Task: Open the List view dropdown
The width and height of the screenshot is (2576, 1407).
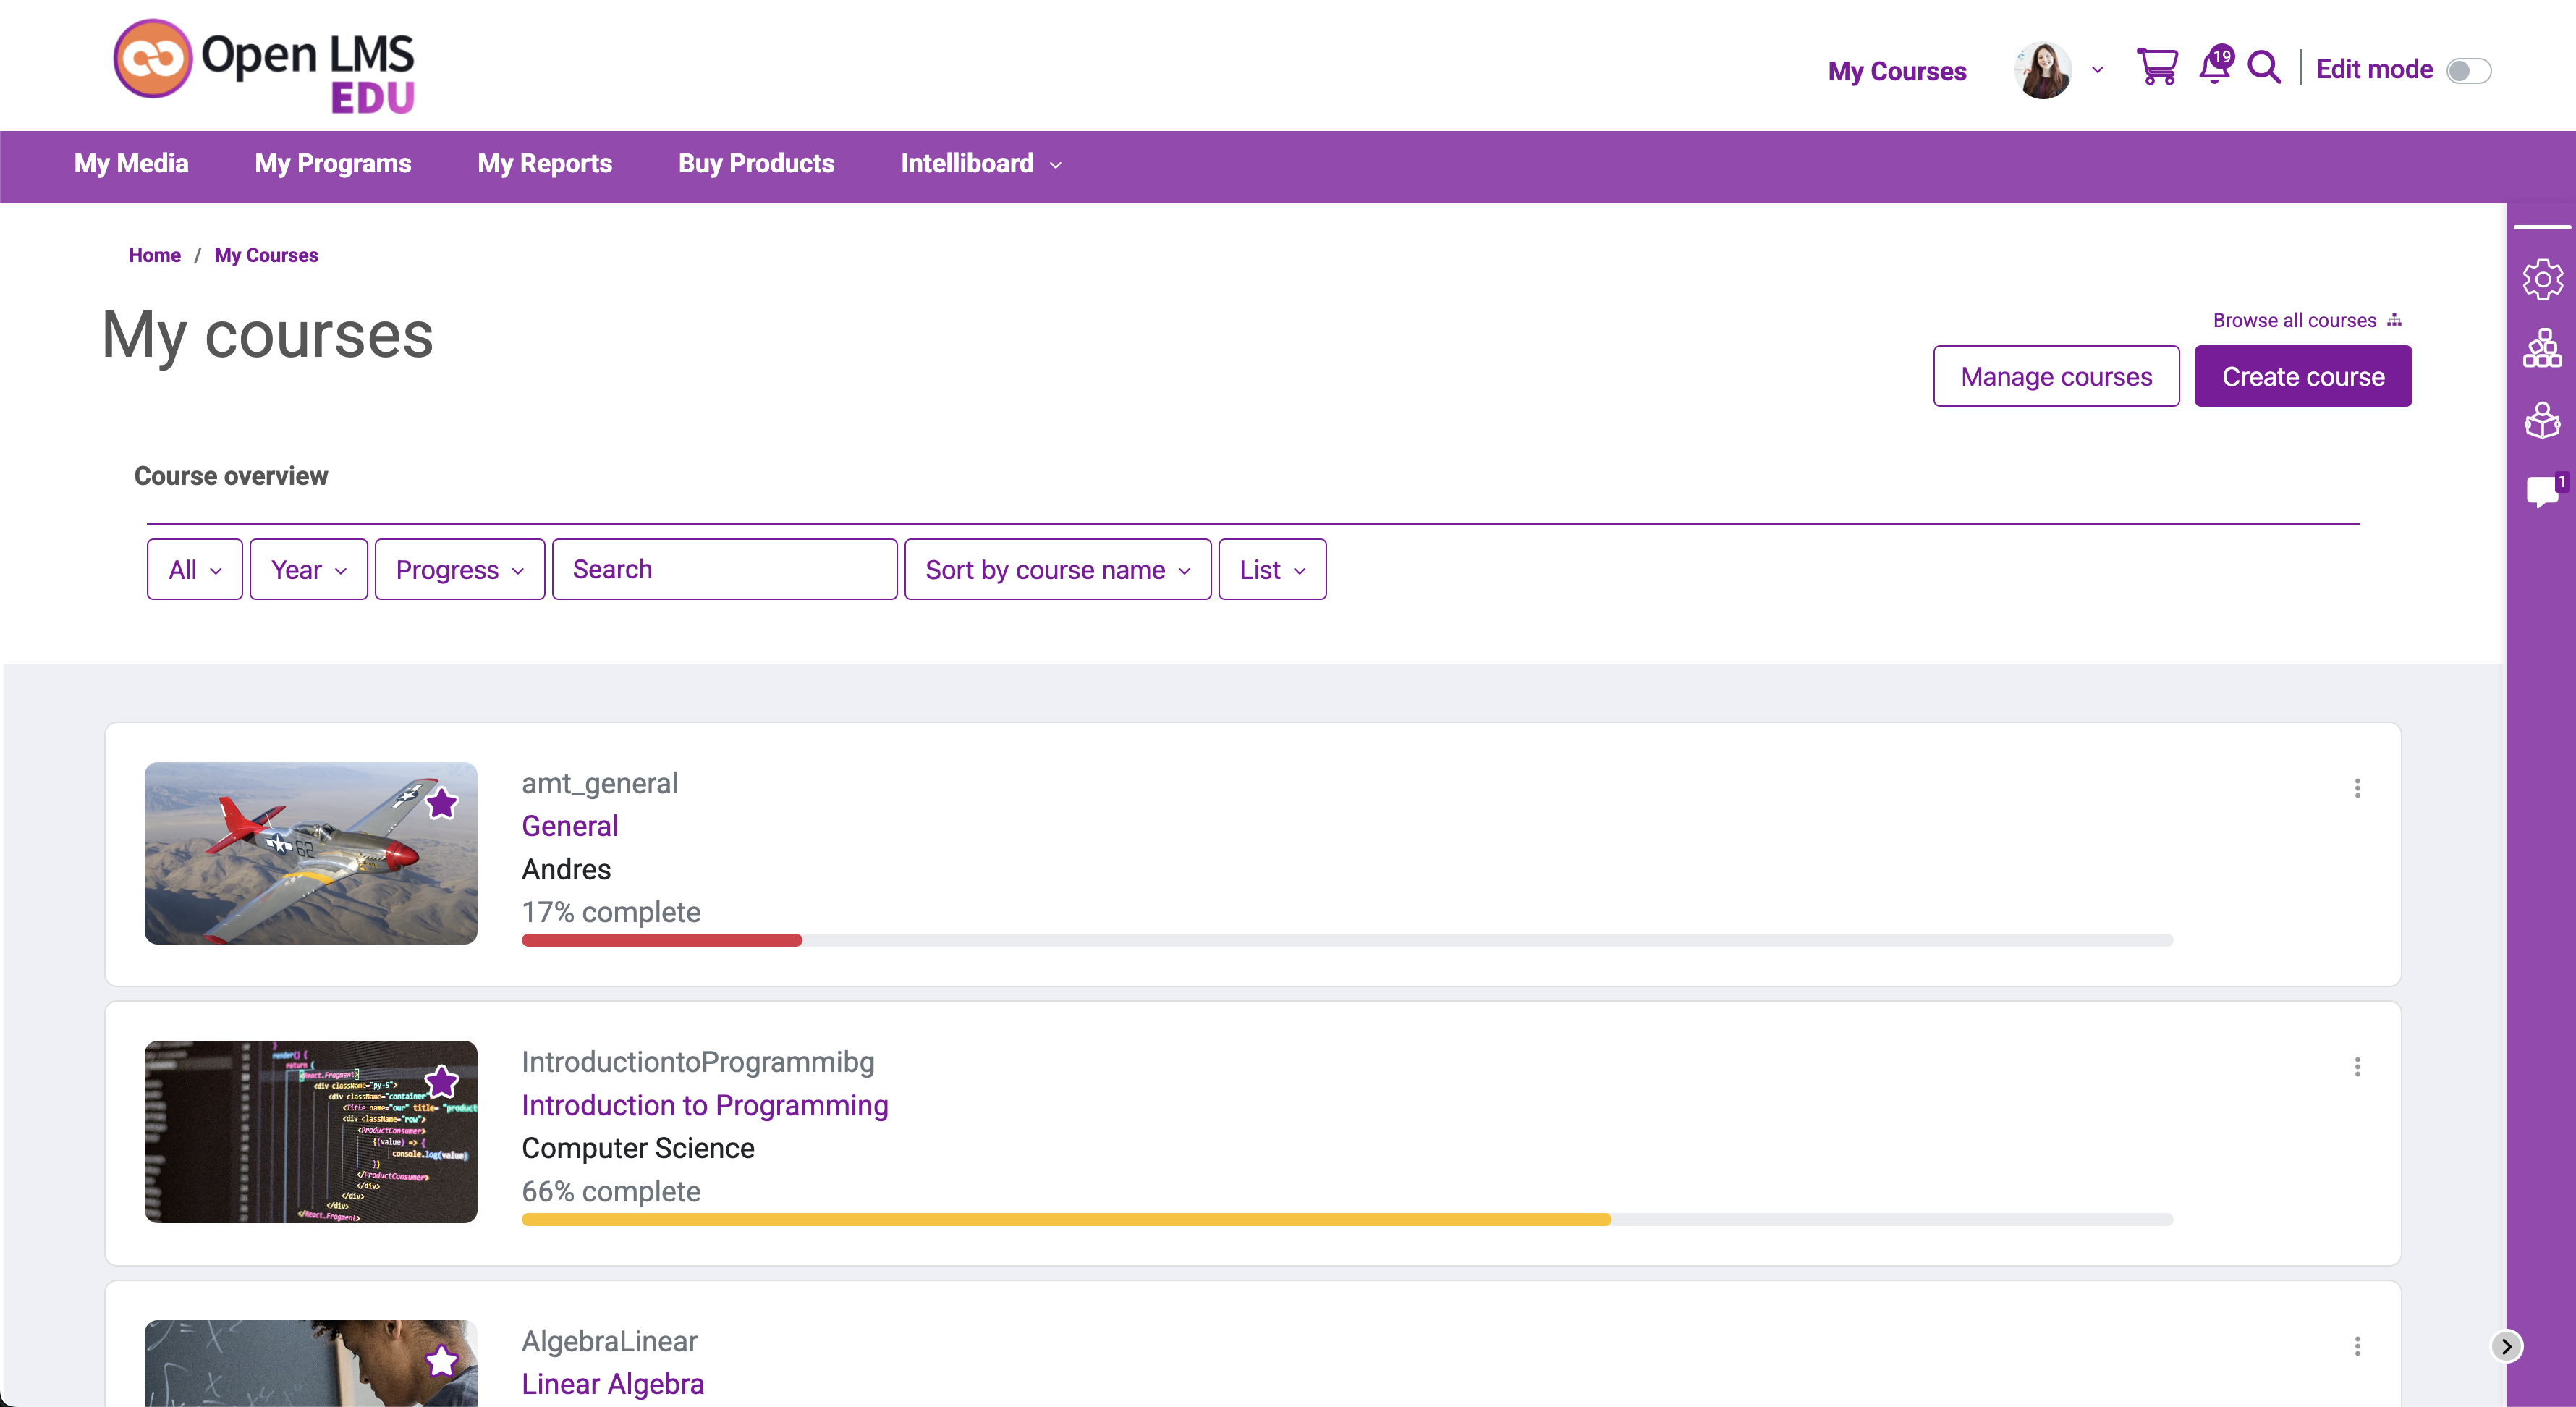Action: pos(1272,569)
